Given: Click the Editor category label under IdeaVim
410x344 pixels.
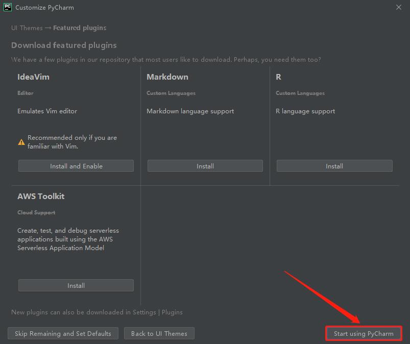Looking at the screenshot, I should (x=26, y=93).
